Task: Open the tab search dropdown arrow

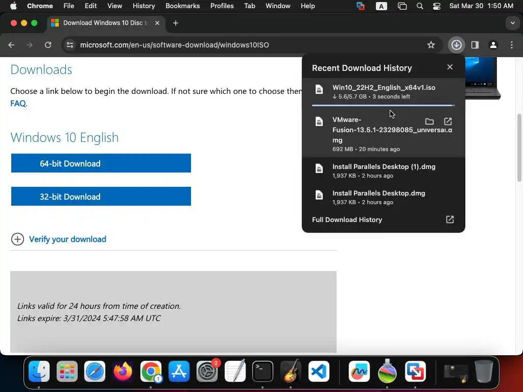Action: point(512,23)
